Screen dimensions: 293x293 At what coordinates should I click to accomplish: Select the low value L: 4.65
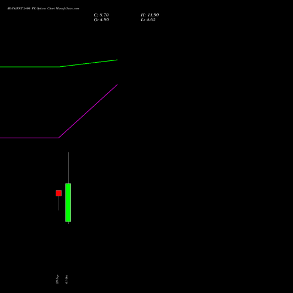[x=148, y=20]
